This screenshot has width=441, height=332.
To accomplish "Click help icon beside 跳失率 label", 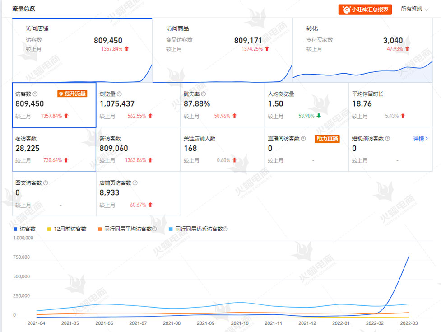I will [x=204, y=94].
